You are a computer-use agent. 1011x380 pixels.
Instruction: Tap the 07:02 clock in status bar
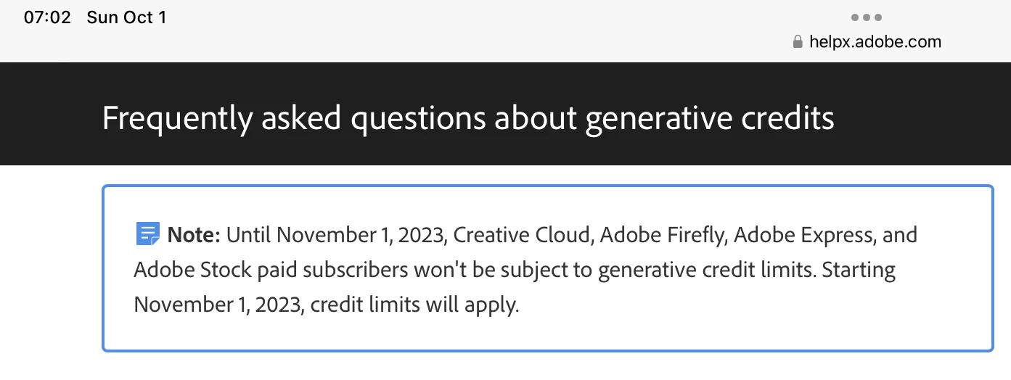tap(47, 17)
